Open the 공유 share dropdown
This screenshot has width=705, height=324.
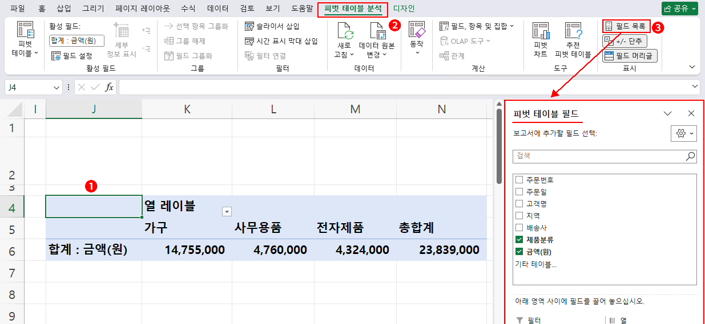click(680, 9)
